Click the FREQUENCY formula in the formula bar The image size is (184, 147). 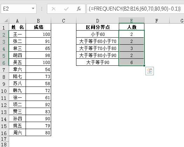pos(135,9)
